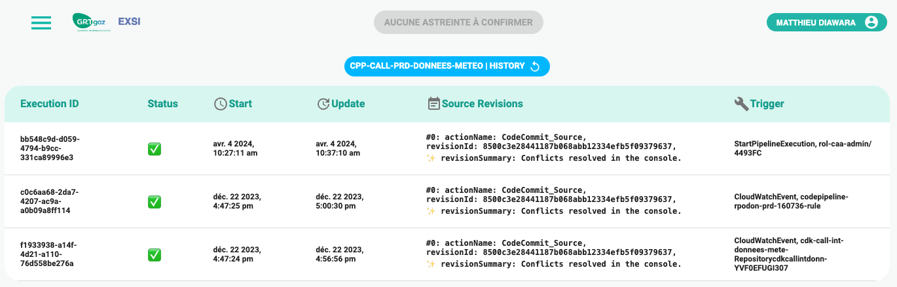Click green status checkmark for execution f1933938
The width and height of the screenshot is (897, 287).
pyautogui.click(x=155, y=255)
